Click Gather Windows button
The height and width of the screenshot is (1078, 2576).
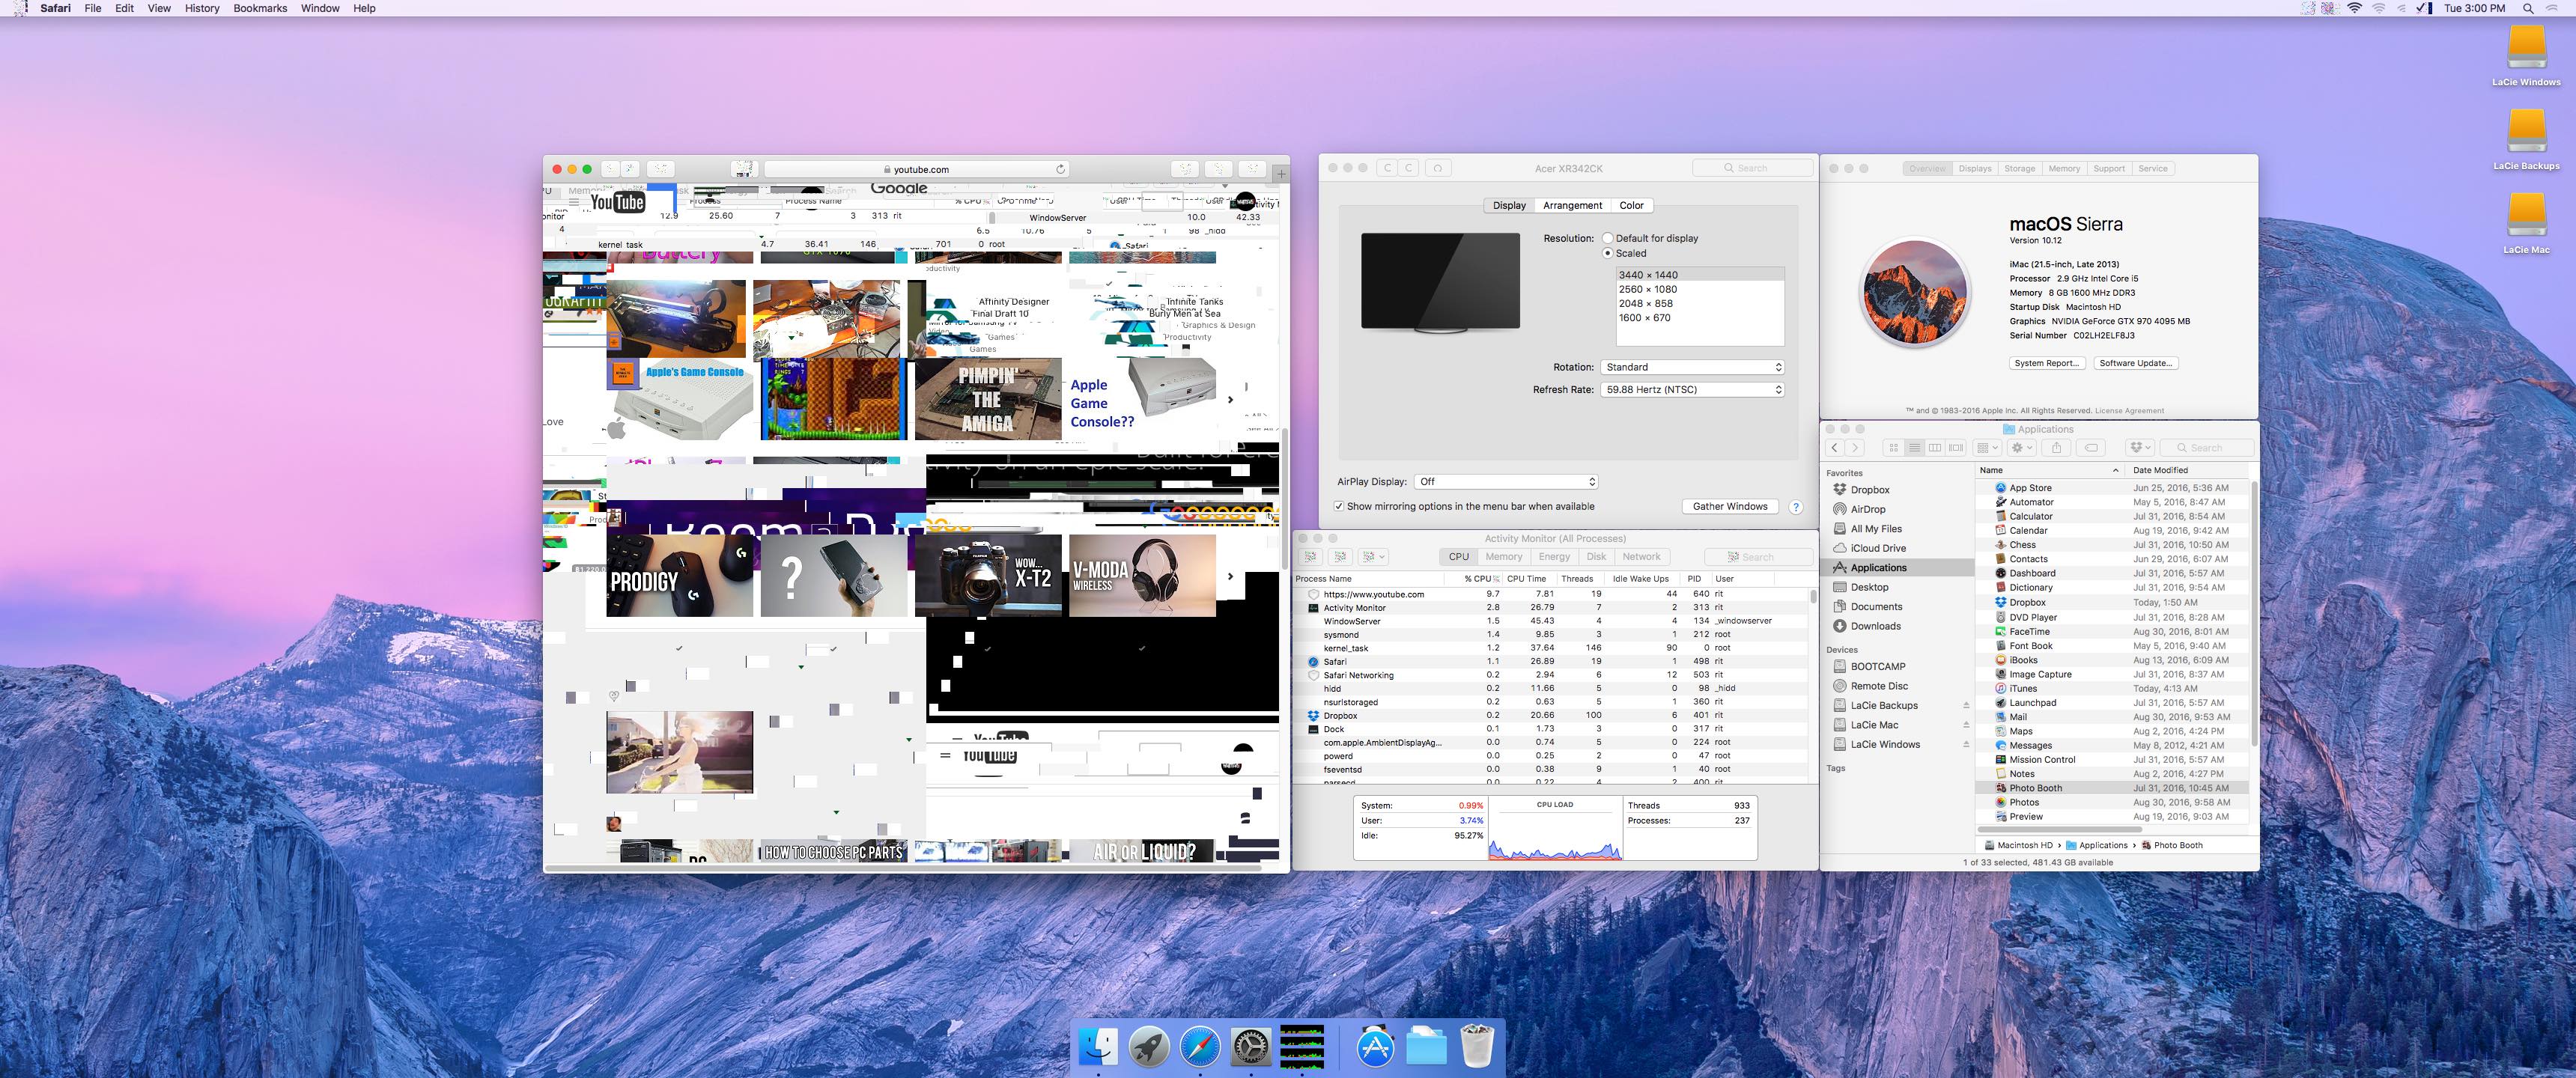1730,506
